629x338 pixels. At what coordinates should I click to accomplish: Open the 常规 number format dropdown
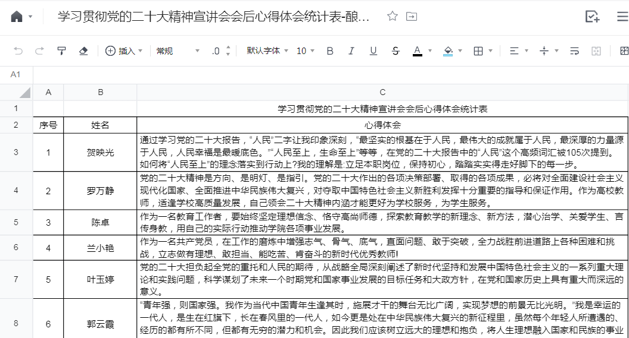click(178, 51)
